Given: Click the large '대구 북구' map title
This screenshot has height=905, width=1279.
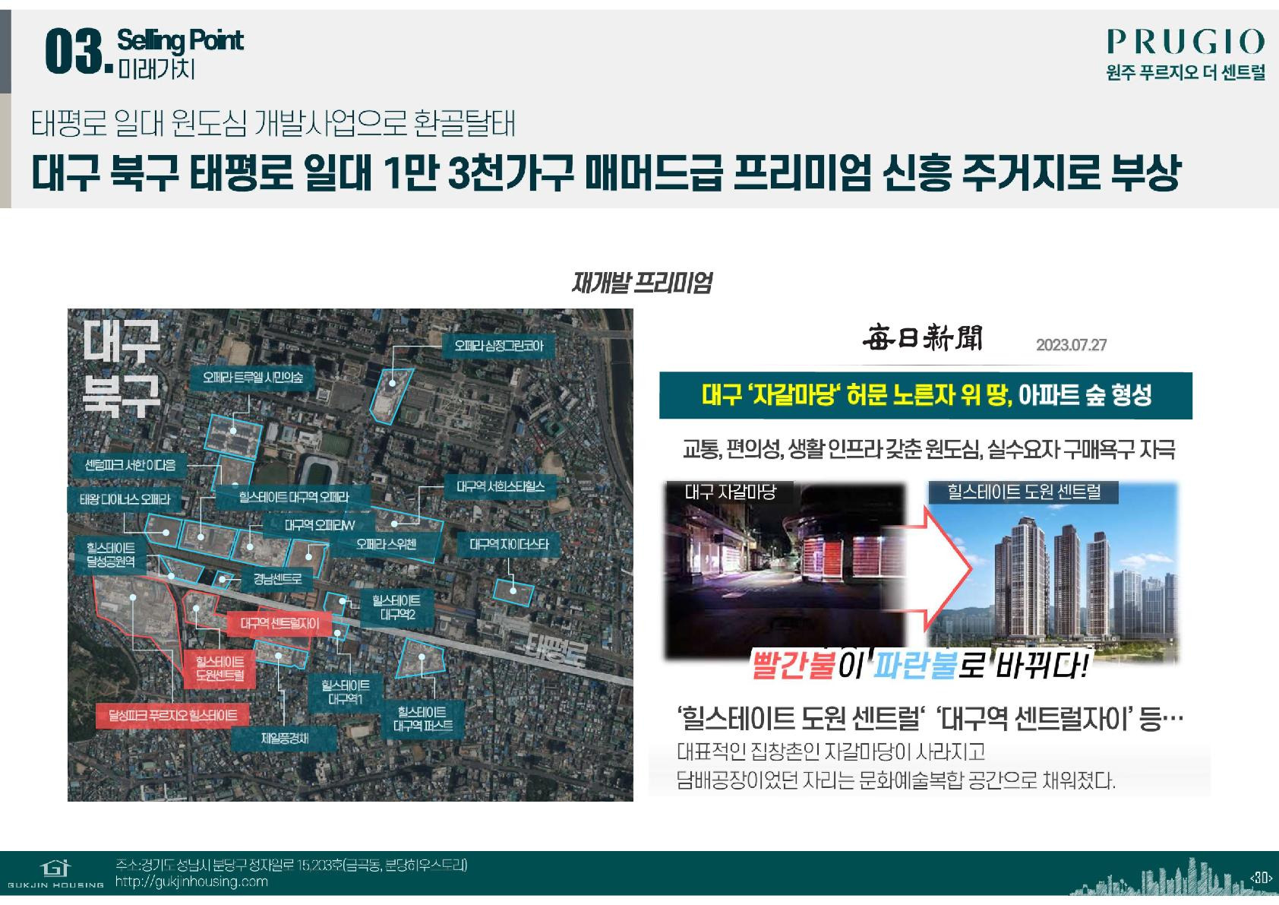Looking at the screenshot, I should 120,368.
